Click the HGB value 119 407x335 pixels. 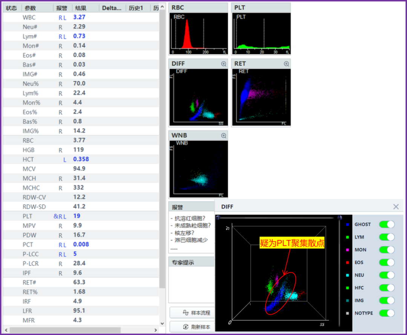(78, 150)
